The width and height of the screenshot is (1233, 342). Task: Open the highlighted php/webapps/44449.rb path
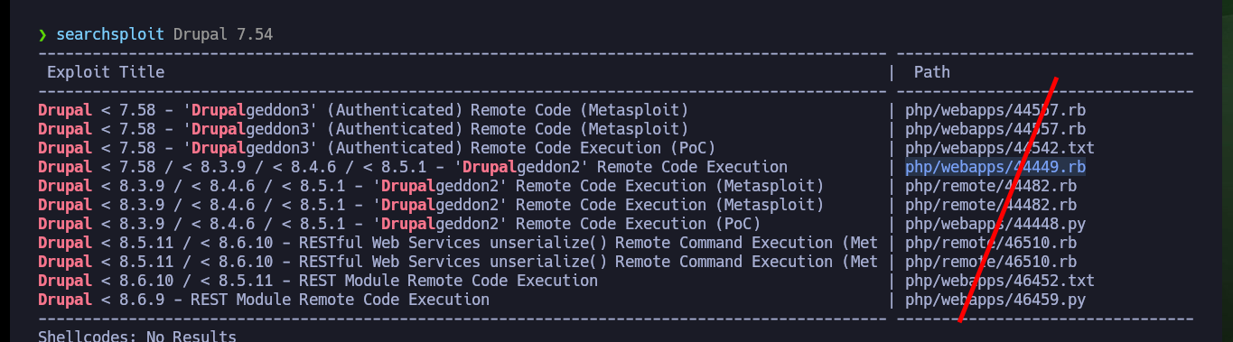click(995, 167)
